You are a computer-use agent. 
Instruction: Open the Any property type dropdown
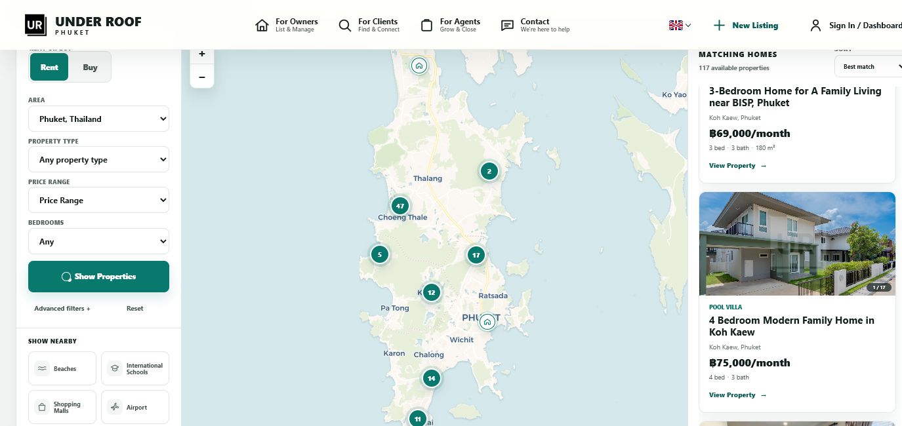tap(98, 159)
